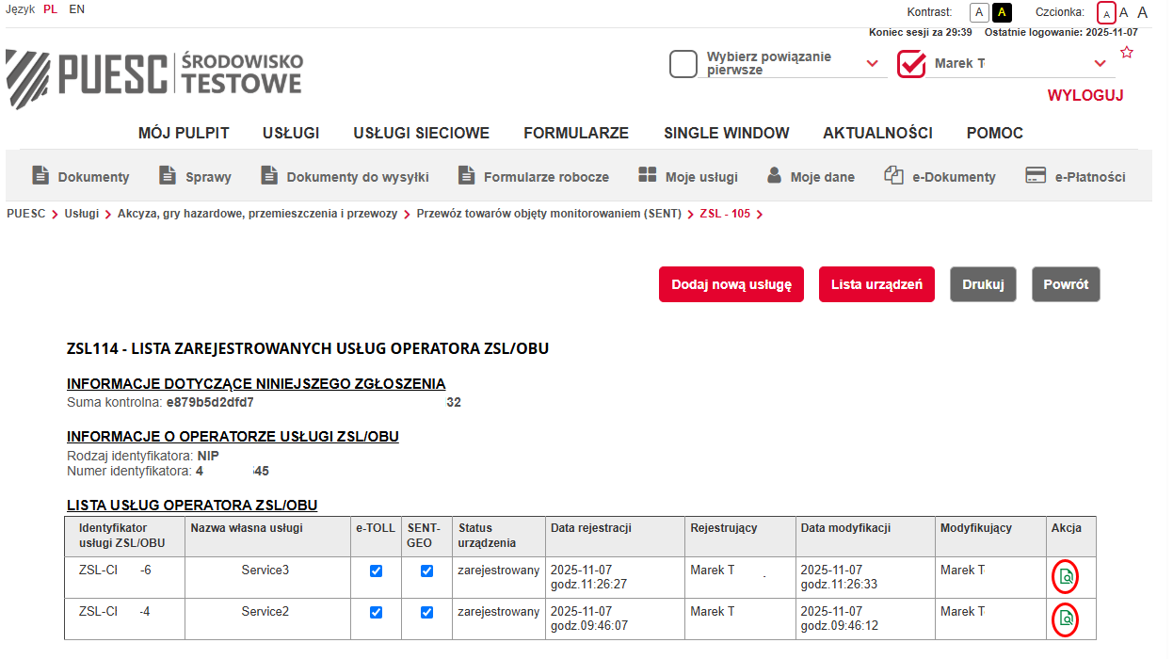Select the yellow-on-black high contrast swatch
The image size is (1173, 659).
(1003, 12)
